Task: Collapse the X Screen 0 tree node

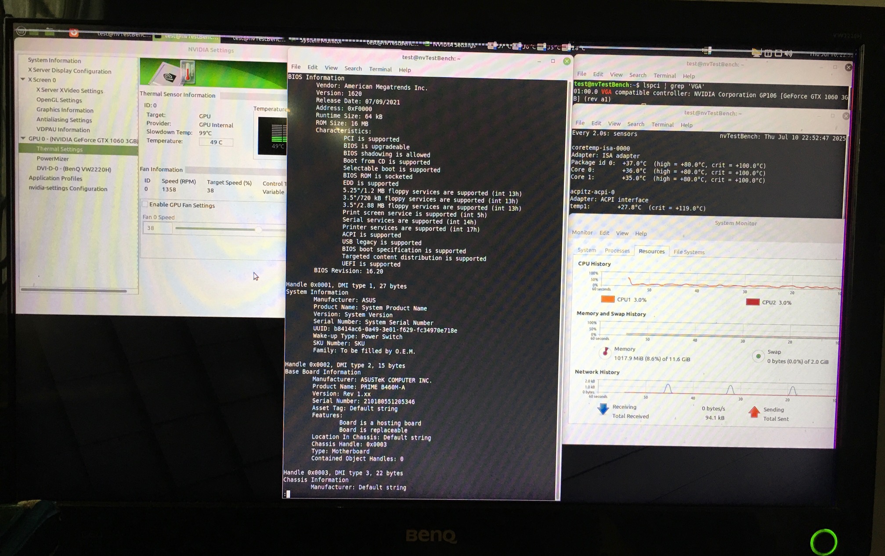Action: [x=23, y=79]
